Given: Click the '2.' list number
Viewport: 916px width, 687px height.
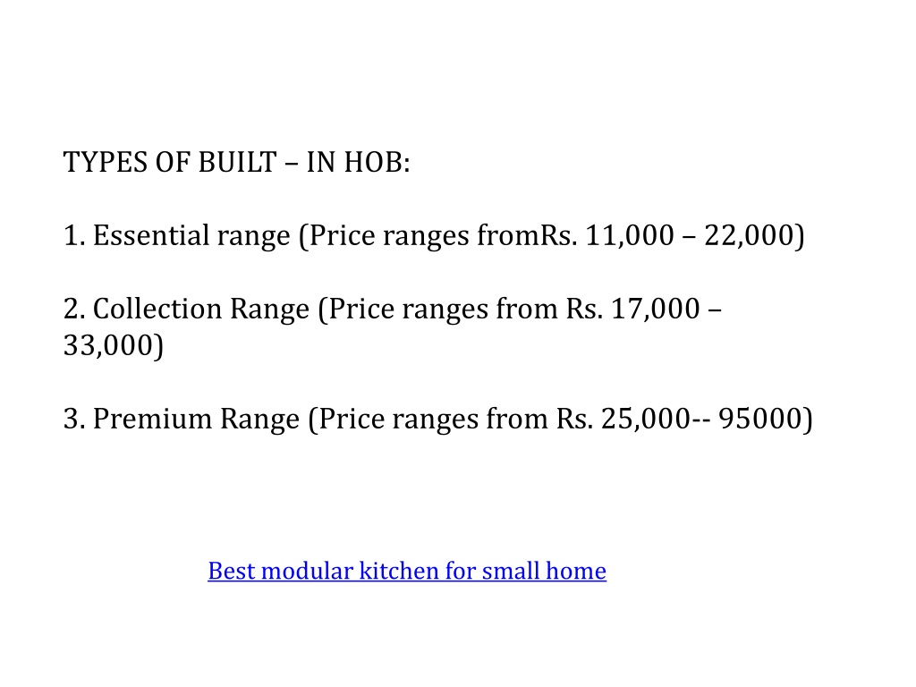Looking at the screenshot, I should pyautogui.click(x=74, y=309).
